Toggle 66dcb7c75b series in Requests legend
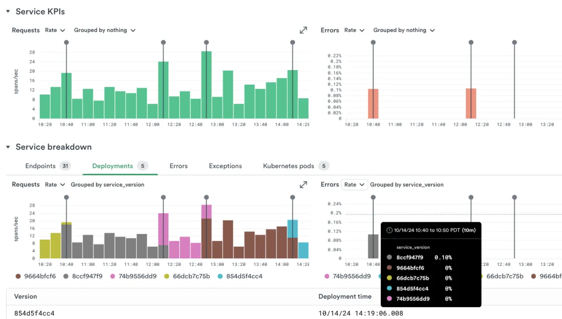 pyautogui.click(x=187, y=276)
